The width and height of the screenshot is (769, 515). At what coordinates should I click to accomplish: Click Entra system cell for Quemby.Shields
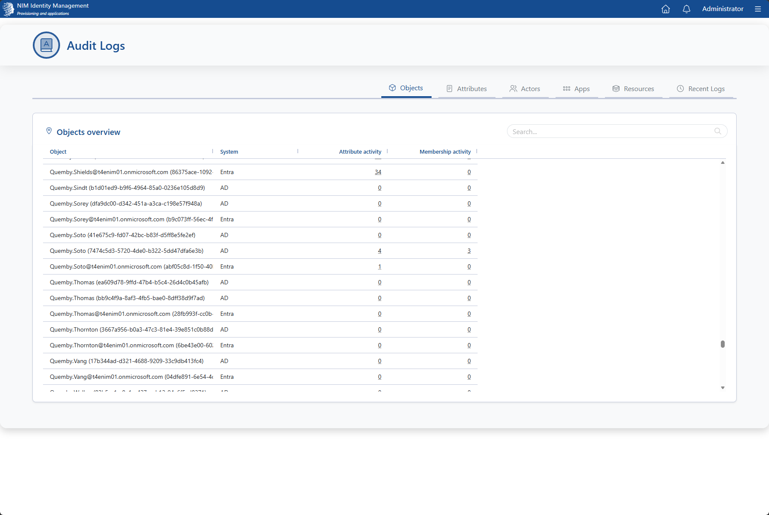point(227,172)
